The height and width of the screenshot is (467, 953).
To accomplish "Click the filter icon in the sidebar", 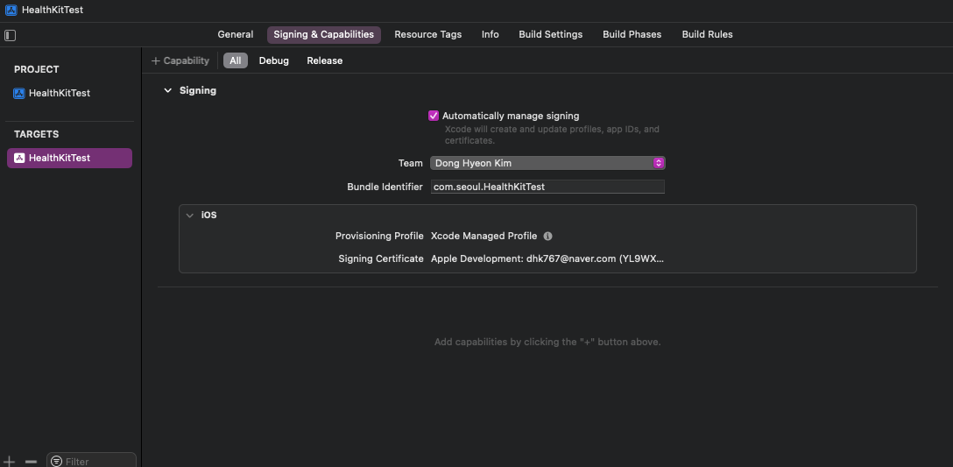I will point(57,461).
